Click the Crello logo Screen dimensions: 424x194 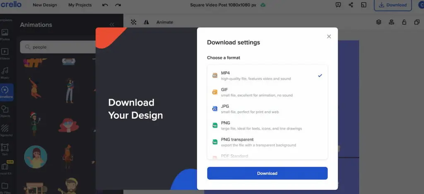(11, 5)
